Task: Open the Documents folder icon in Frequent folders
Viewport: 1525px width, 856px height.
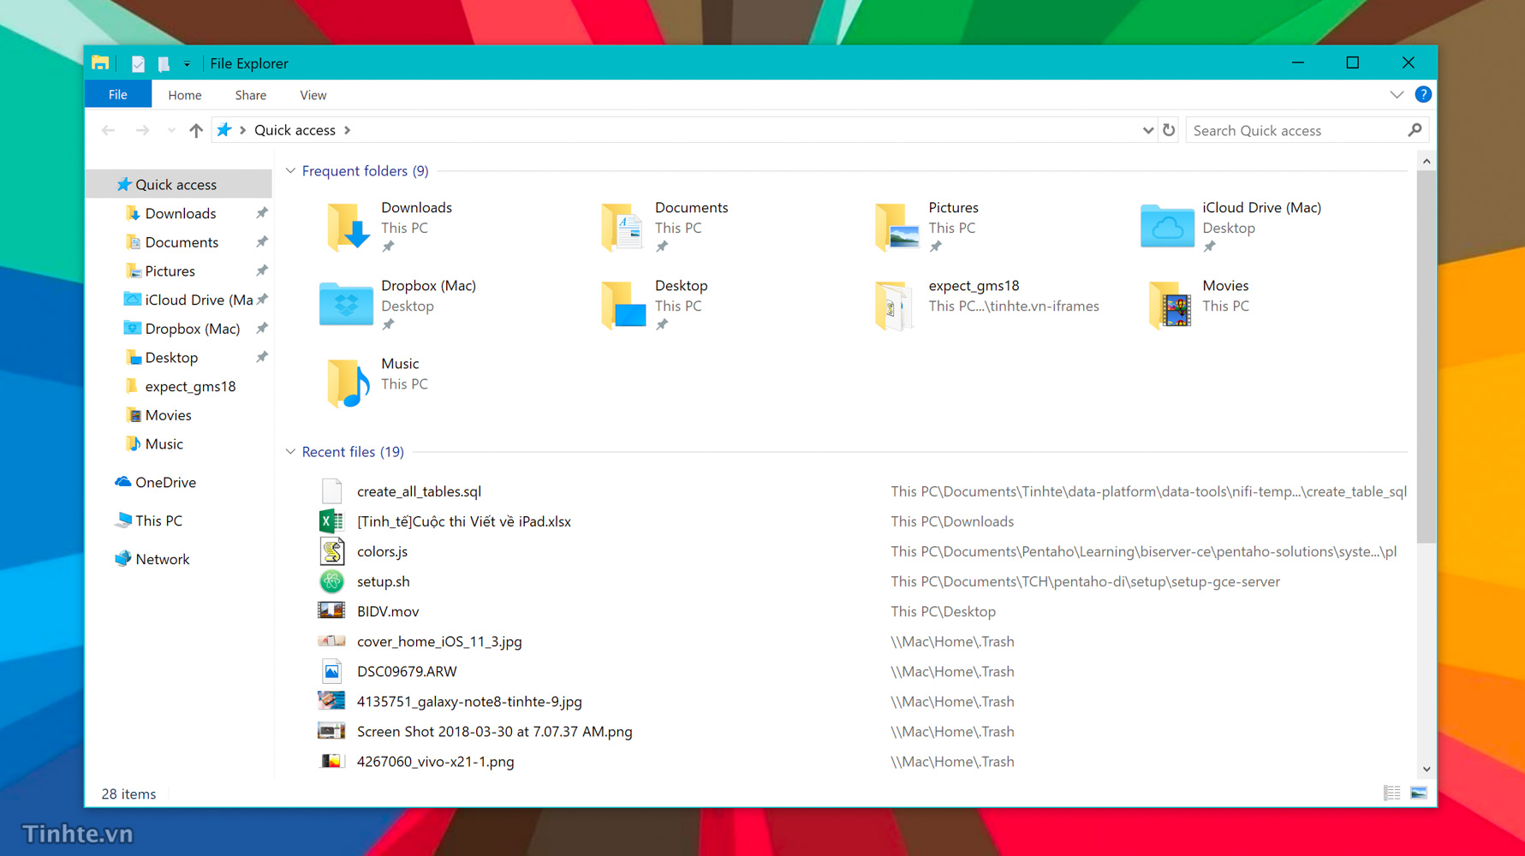Action: coord(623,227)
